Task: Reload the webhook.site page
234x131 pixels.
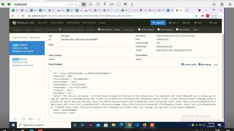Action: coord(23,16)
